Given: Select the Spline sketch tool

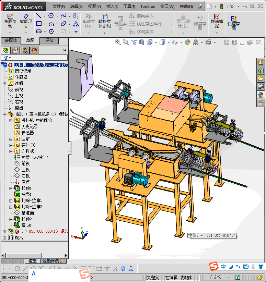Looking at the screenshot, I should coord(63,16).
